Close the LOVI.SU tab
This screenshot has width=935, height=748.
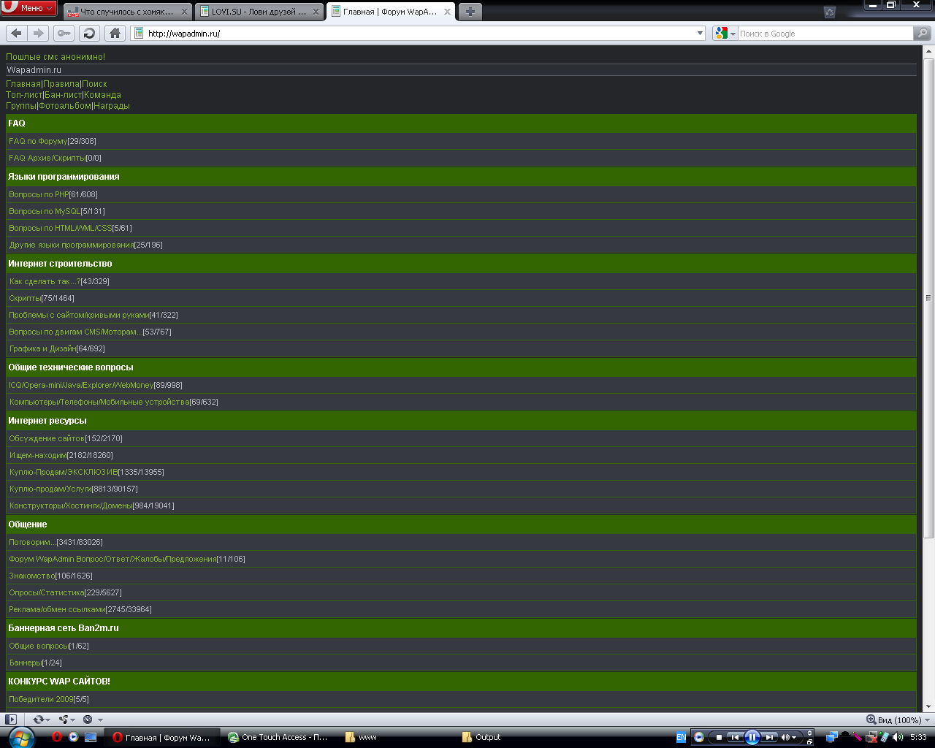(316, 12)
